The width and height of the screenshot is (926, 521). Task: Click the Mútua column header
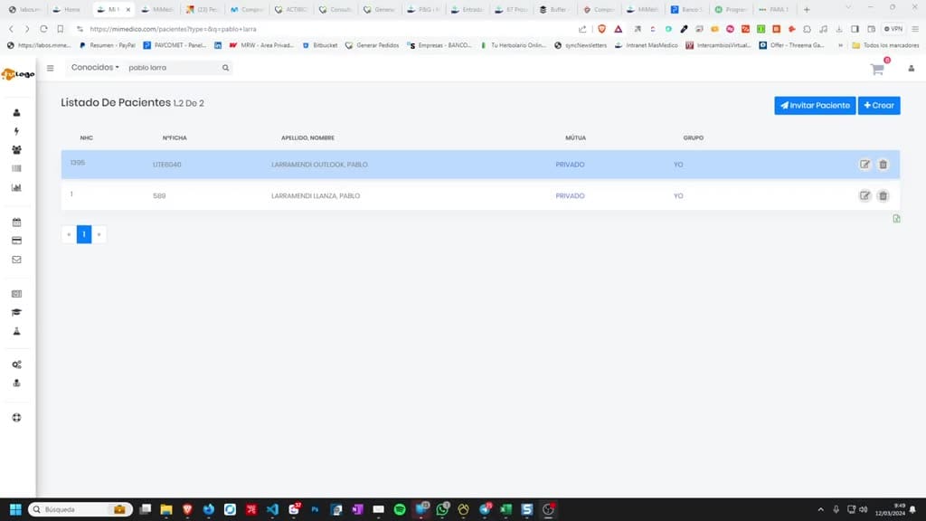click(x=575, y=137)
